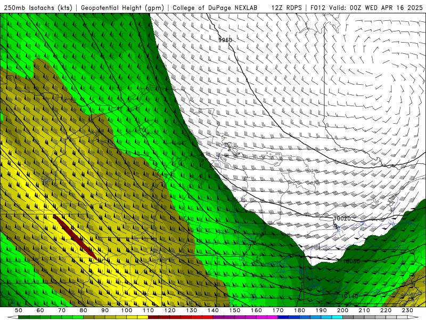Click the 9960 height contour label
Screen dimensions: 426x320
tap(225, 41)
